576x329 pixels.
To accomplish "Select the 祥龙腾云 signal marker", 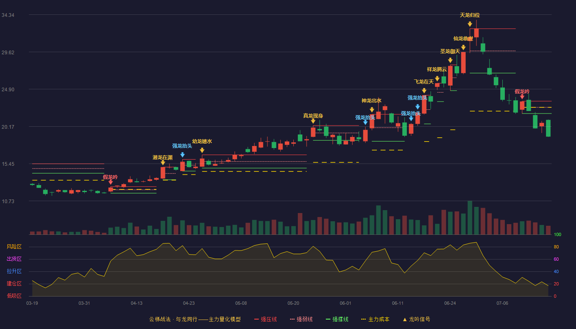I will pyautogui.click(x=437, y=79).
